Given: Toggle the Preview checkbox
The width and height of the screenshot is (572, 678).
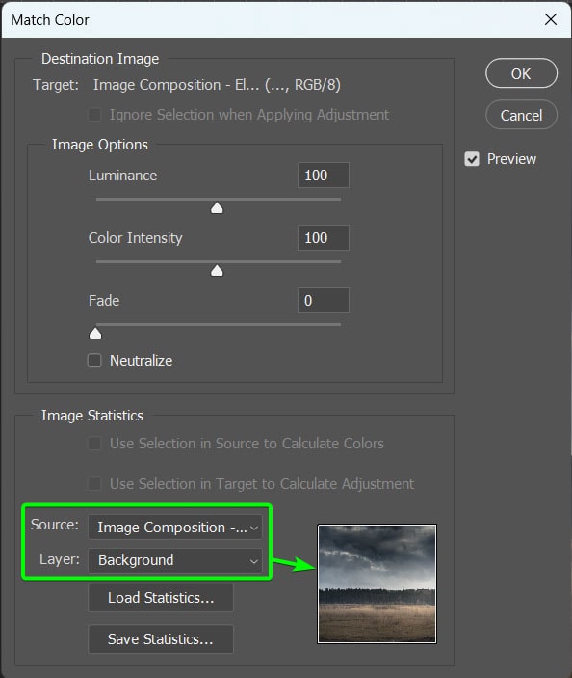Looking at the screenshot, I should (472, 159).
